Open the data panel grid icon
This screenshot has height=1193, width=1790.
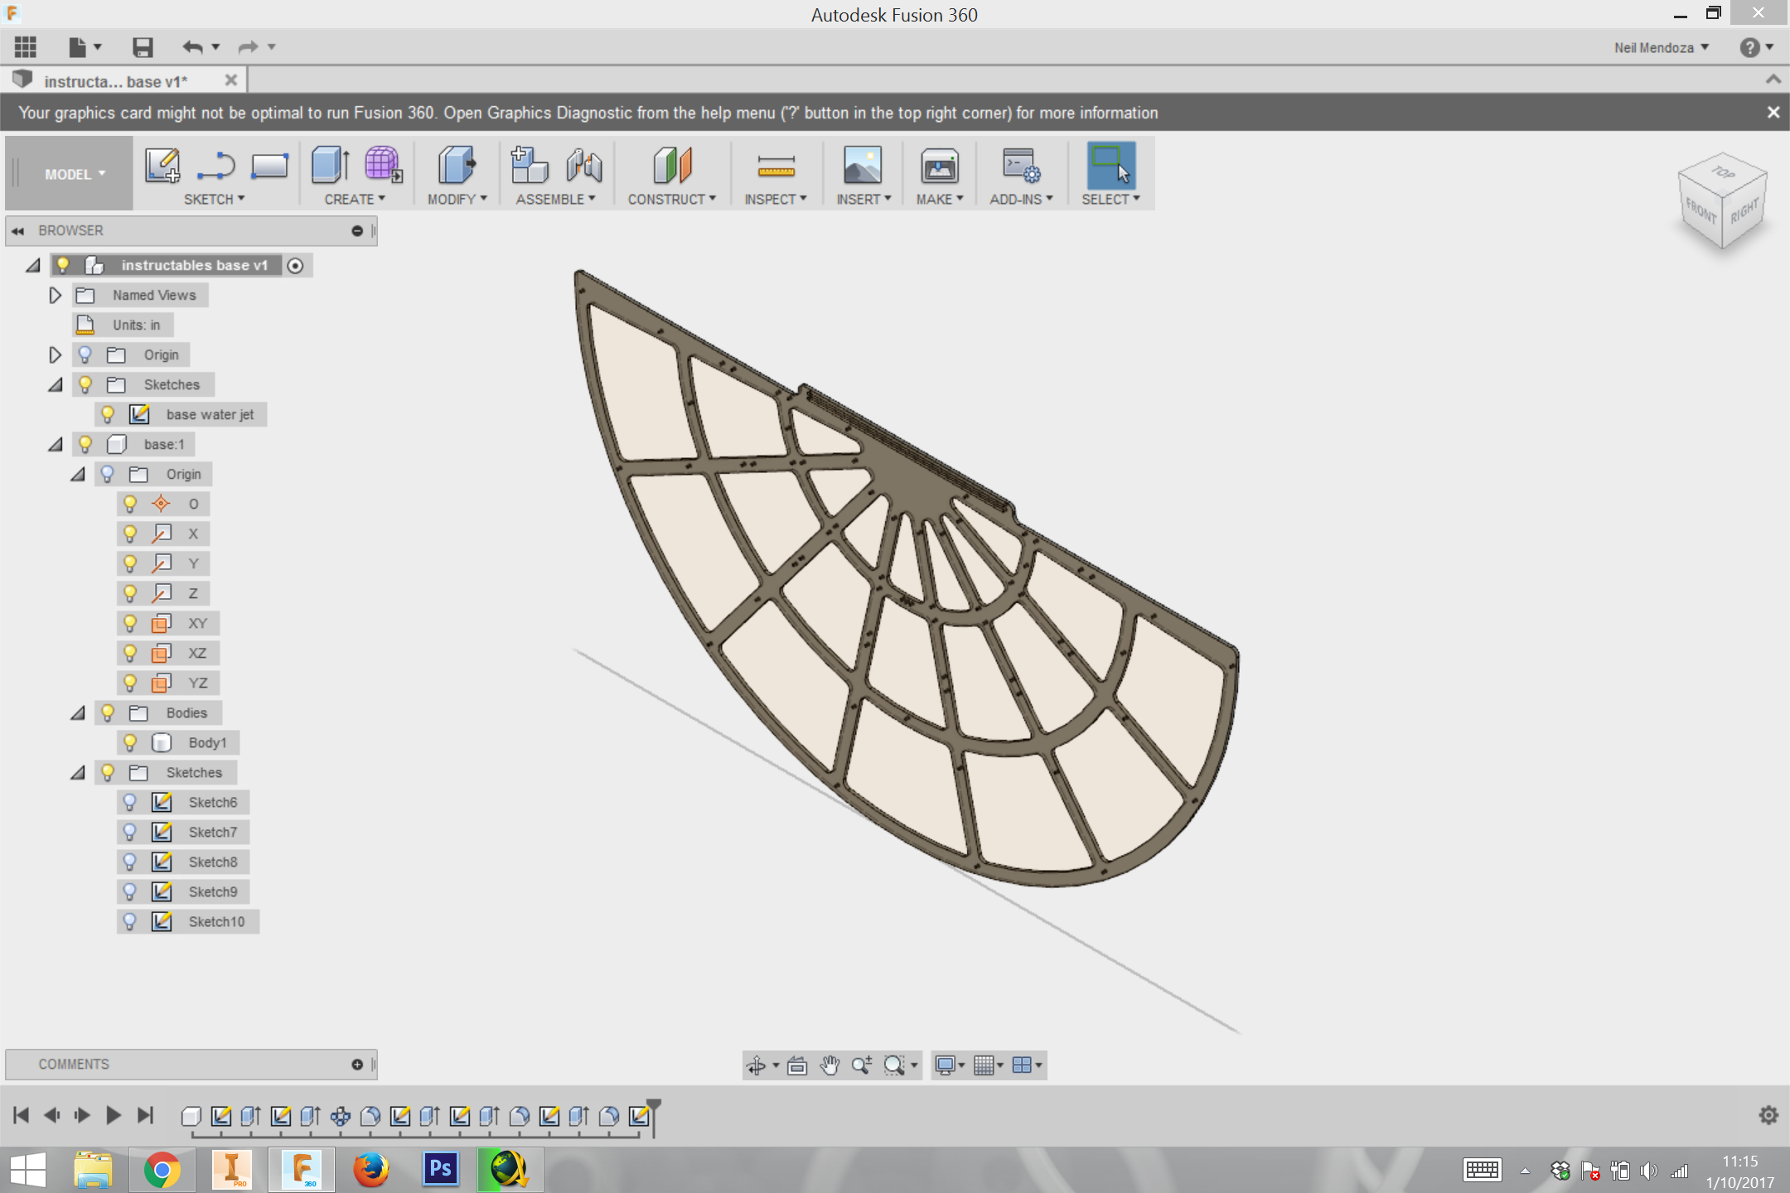(x=26, y=47)
